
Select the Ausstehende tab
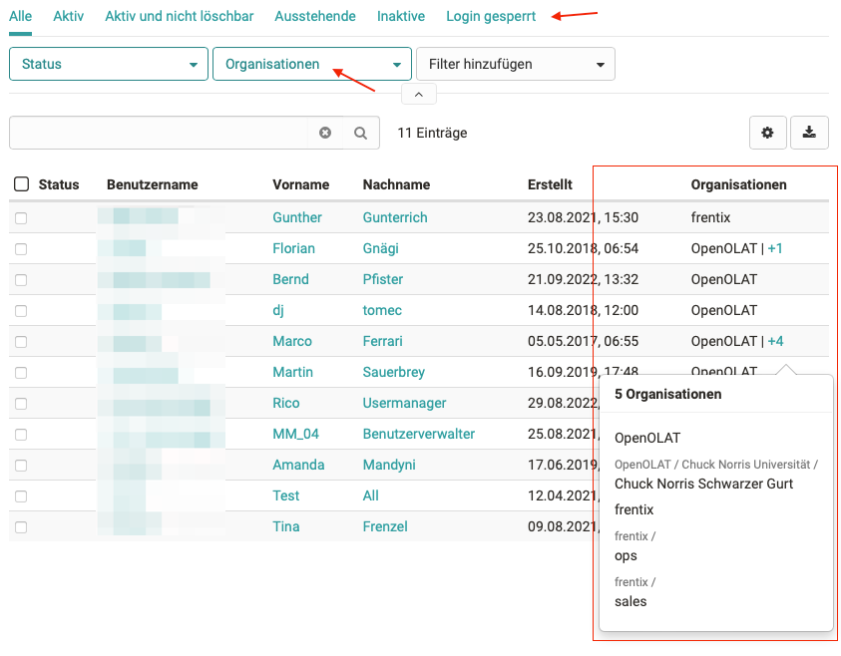coord(313,16)
